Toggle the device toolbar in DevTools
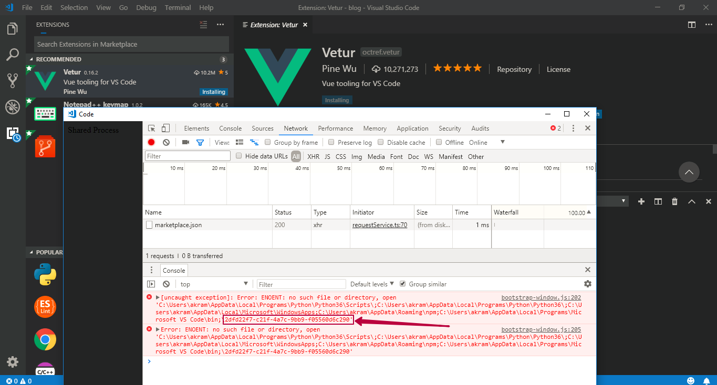Image resolution: width=717 pixels, height=385 pixels. (164, 128)
